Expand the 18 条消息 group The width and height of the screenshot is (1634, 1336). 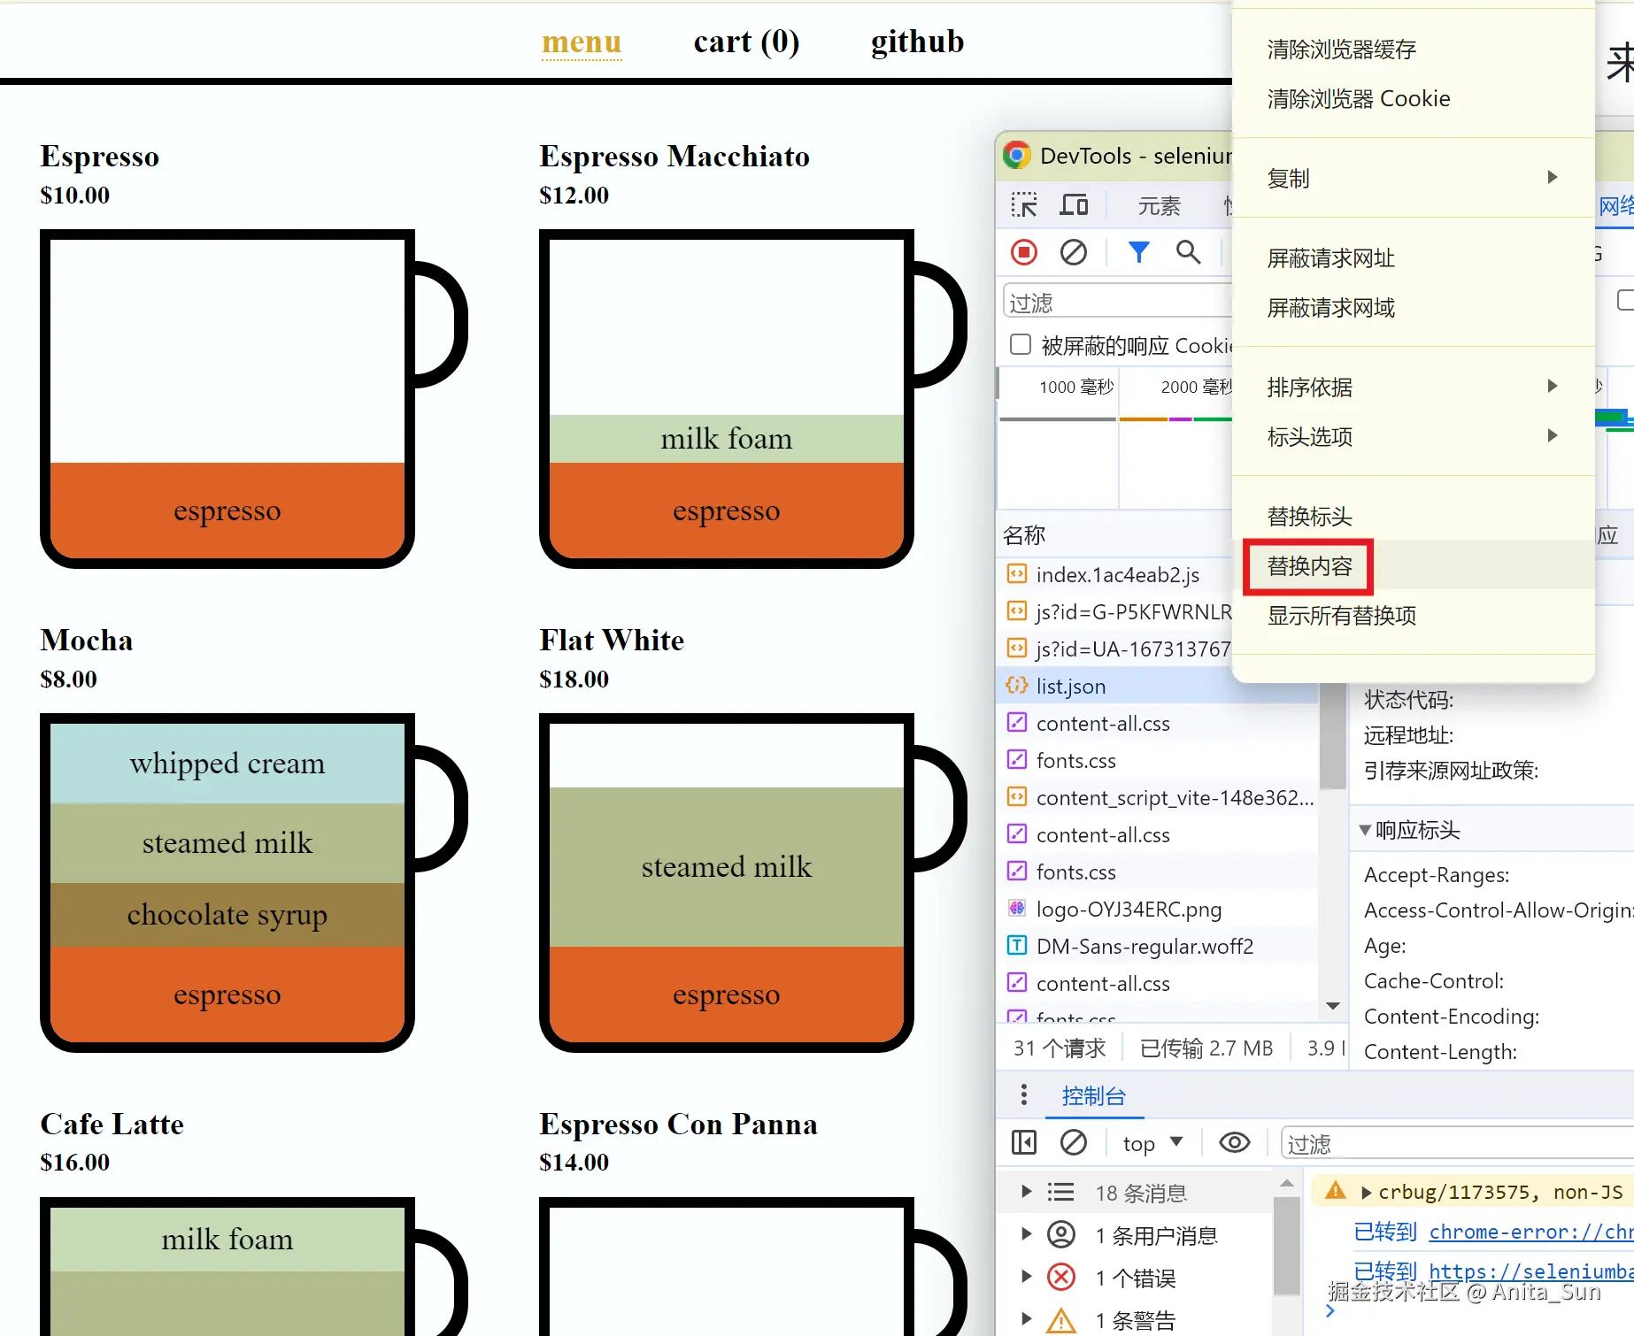1027,1192
